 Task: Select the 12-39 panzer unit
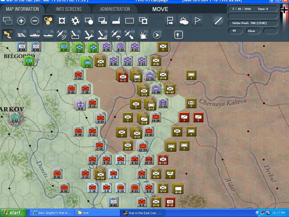(150, 76)
